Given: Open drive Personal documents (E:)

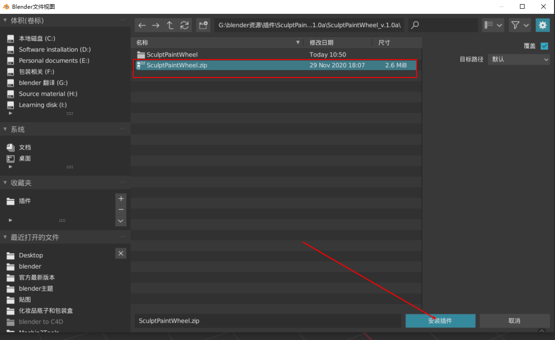Looking at the screenshot, I should (x=54, y=61).
